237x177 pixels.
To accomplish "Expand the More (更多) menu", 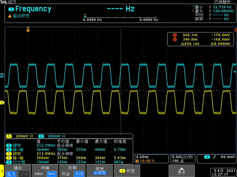I will pyautogui.click(x=181, y=171).
